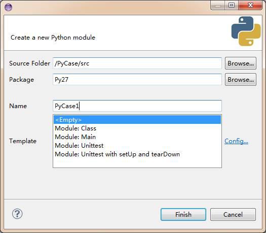Select Unittest with setUp and tearDown template
This screenshot has height=233, width=266.
coord(137,154)
